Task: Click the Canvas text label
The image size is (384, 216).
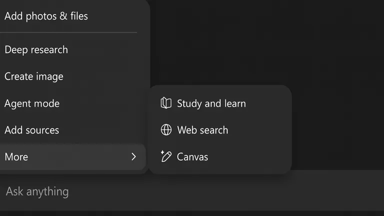Action: coord(192,156)
